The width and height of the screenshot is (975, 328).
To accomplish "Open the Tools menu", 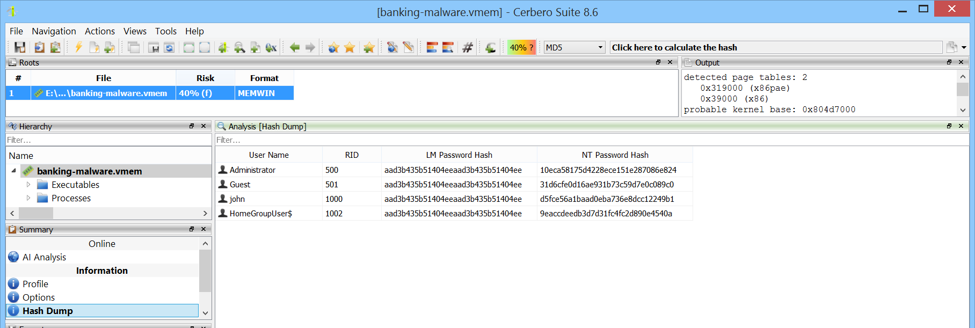I will click(165, 31).
